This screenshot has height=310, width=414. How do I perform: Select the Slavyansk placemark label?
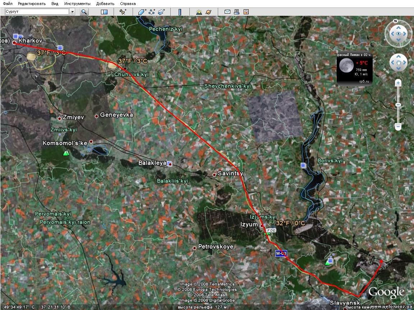[345, 303]
